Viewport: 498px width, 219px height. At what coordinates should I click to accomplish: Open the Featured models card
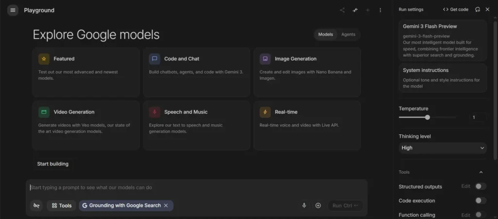(86, 72)
